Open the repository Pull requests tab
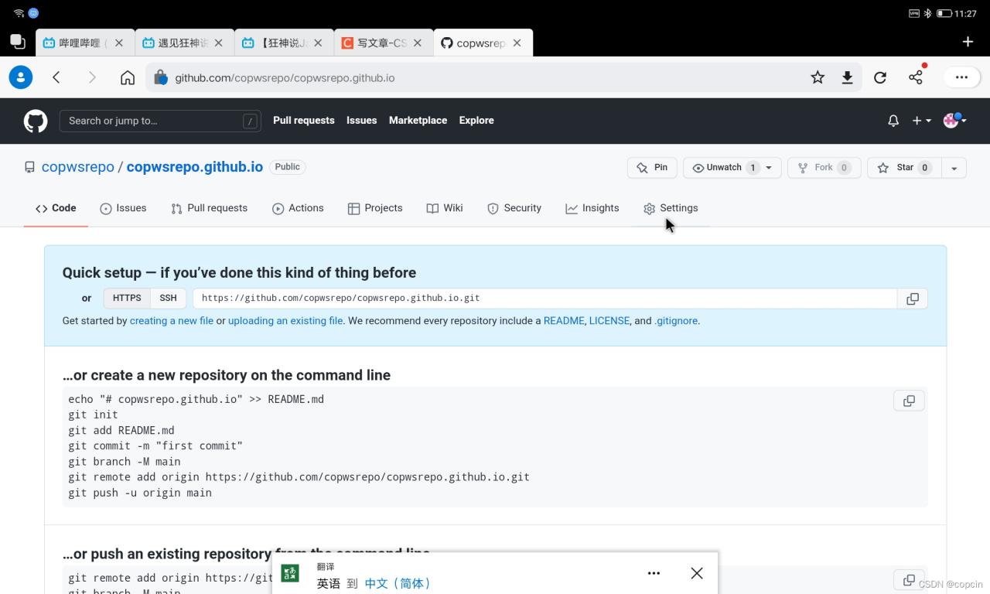This screenshot has width=990, height=594. 209,208
